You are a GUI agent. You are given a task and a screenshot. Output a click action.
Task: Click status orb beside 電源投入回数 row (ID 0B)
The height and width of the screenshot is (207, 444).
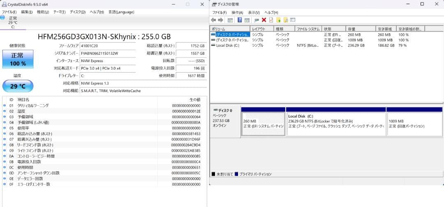coord(4,162)
